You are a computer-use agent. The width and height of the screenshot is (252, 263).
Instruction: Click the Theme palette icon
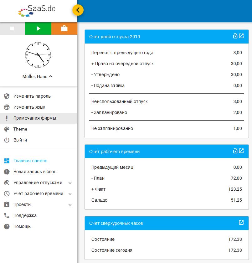point(7,129)
